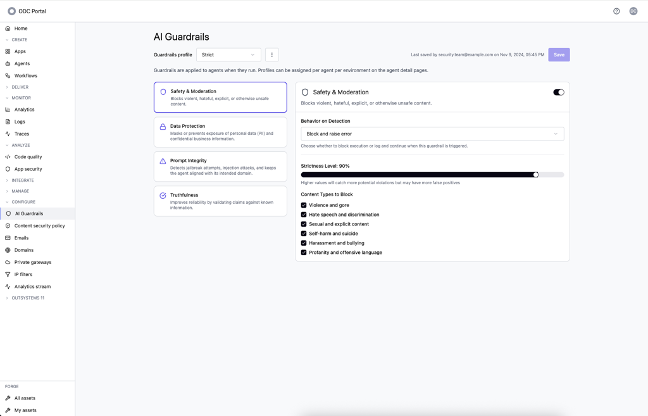This screenshot has height=416, width=648.
Task: Expand the DELIVER sidebar section
Action: pos(16,87)
